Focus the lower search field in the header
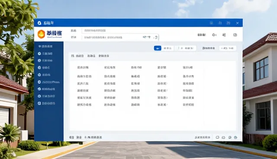277x159 pixels. (x=120, y=37)
